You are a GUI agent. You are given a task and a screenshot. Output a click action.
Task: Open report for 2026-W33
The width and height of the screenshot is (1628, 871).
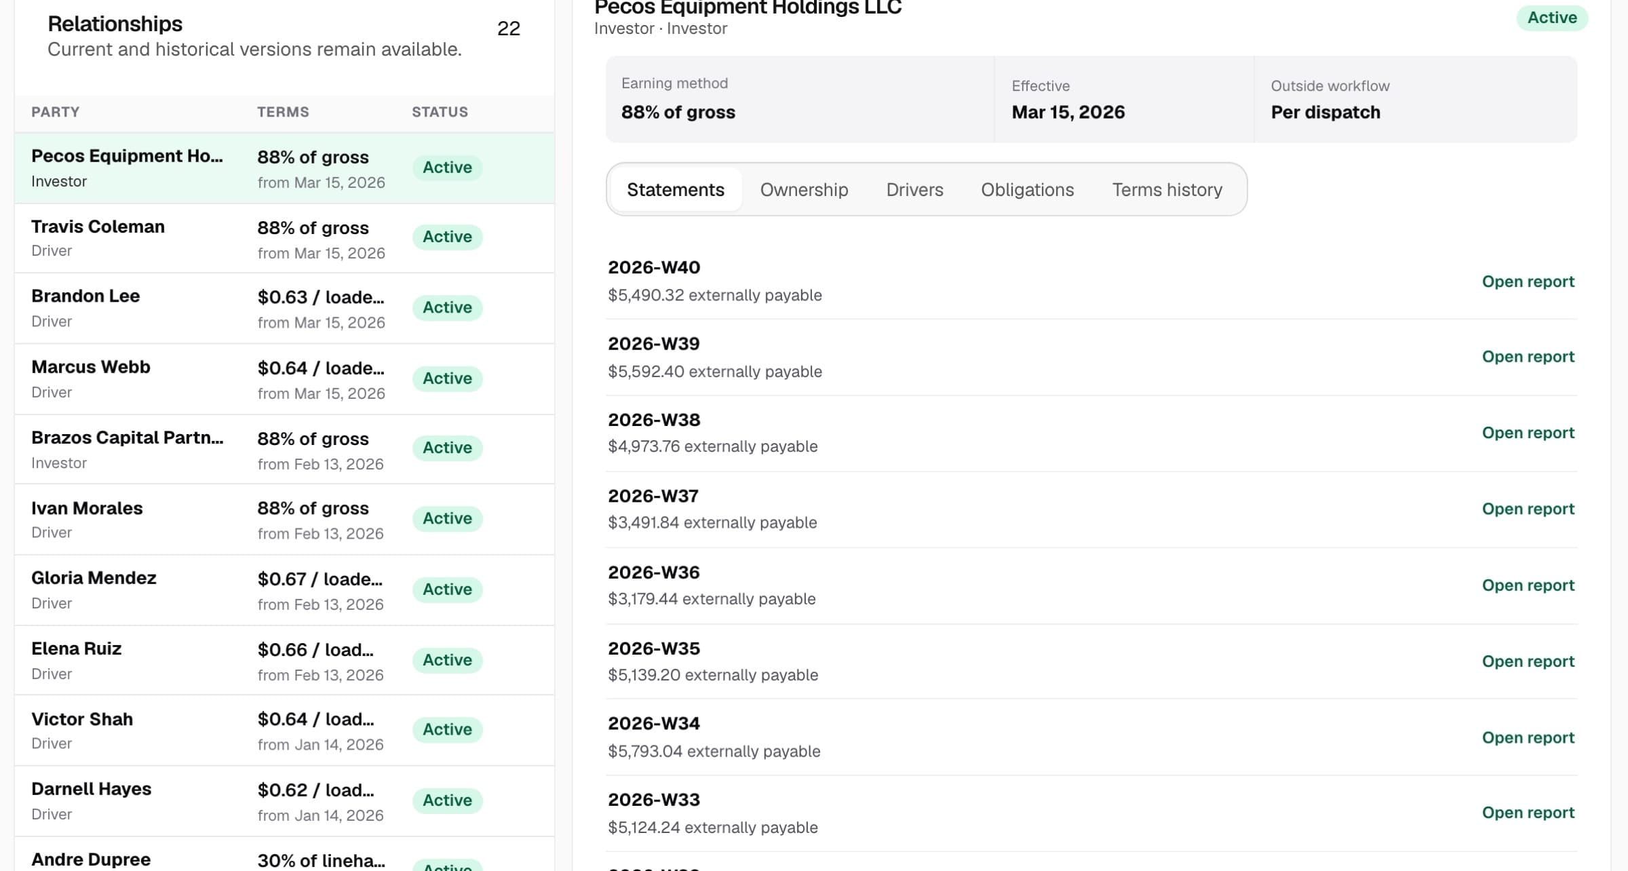[1528, 813]
